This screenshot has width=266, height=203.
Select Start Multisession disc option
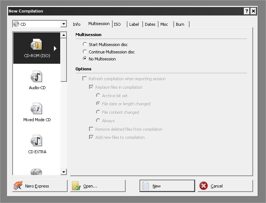tap(85, 45)
